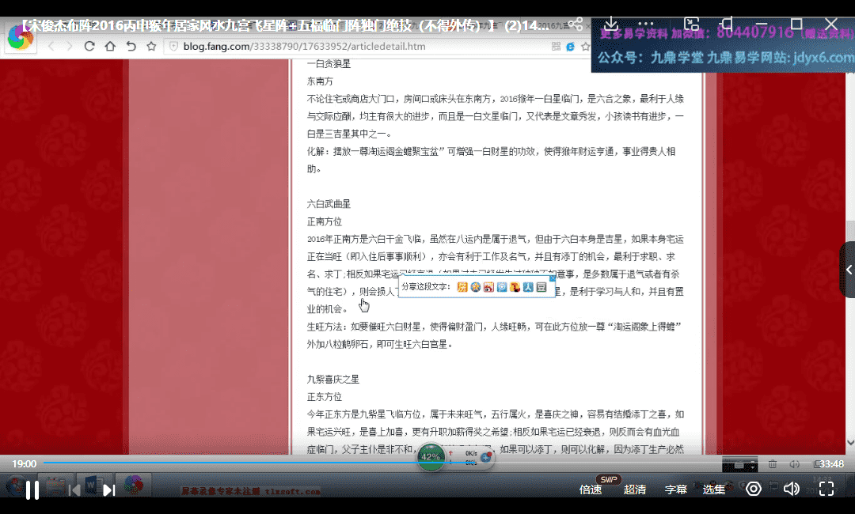Screen dimensions: 855x514
Task: Download the video with the download arrow icon
Action: 611,25
